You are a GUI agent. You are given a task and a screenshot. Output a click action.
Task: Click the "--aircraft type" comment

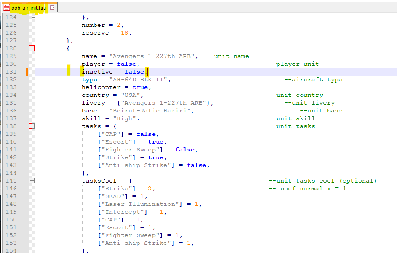pos(313,80)
